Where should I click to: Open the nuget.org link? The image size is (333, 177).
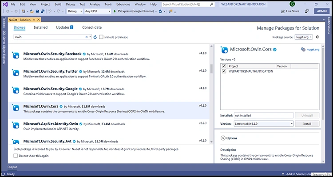(x=313, y=50)
